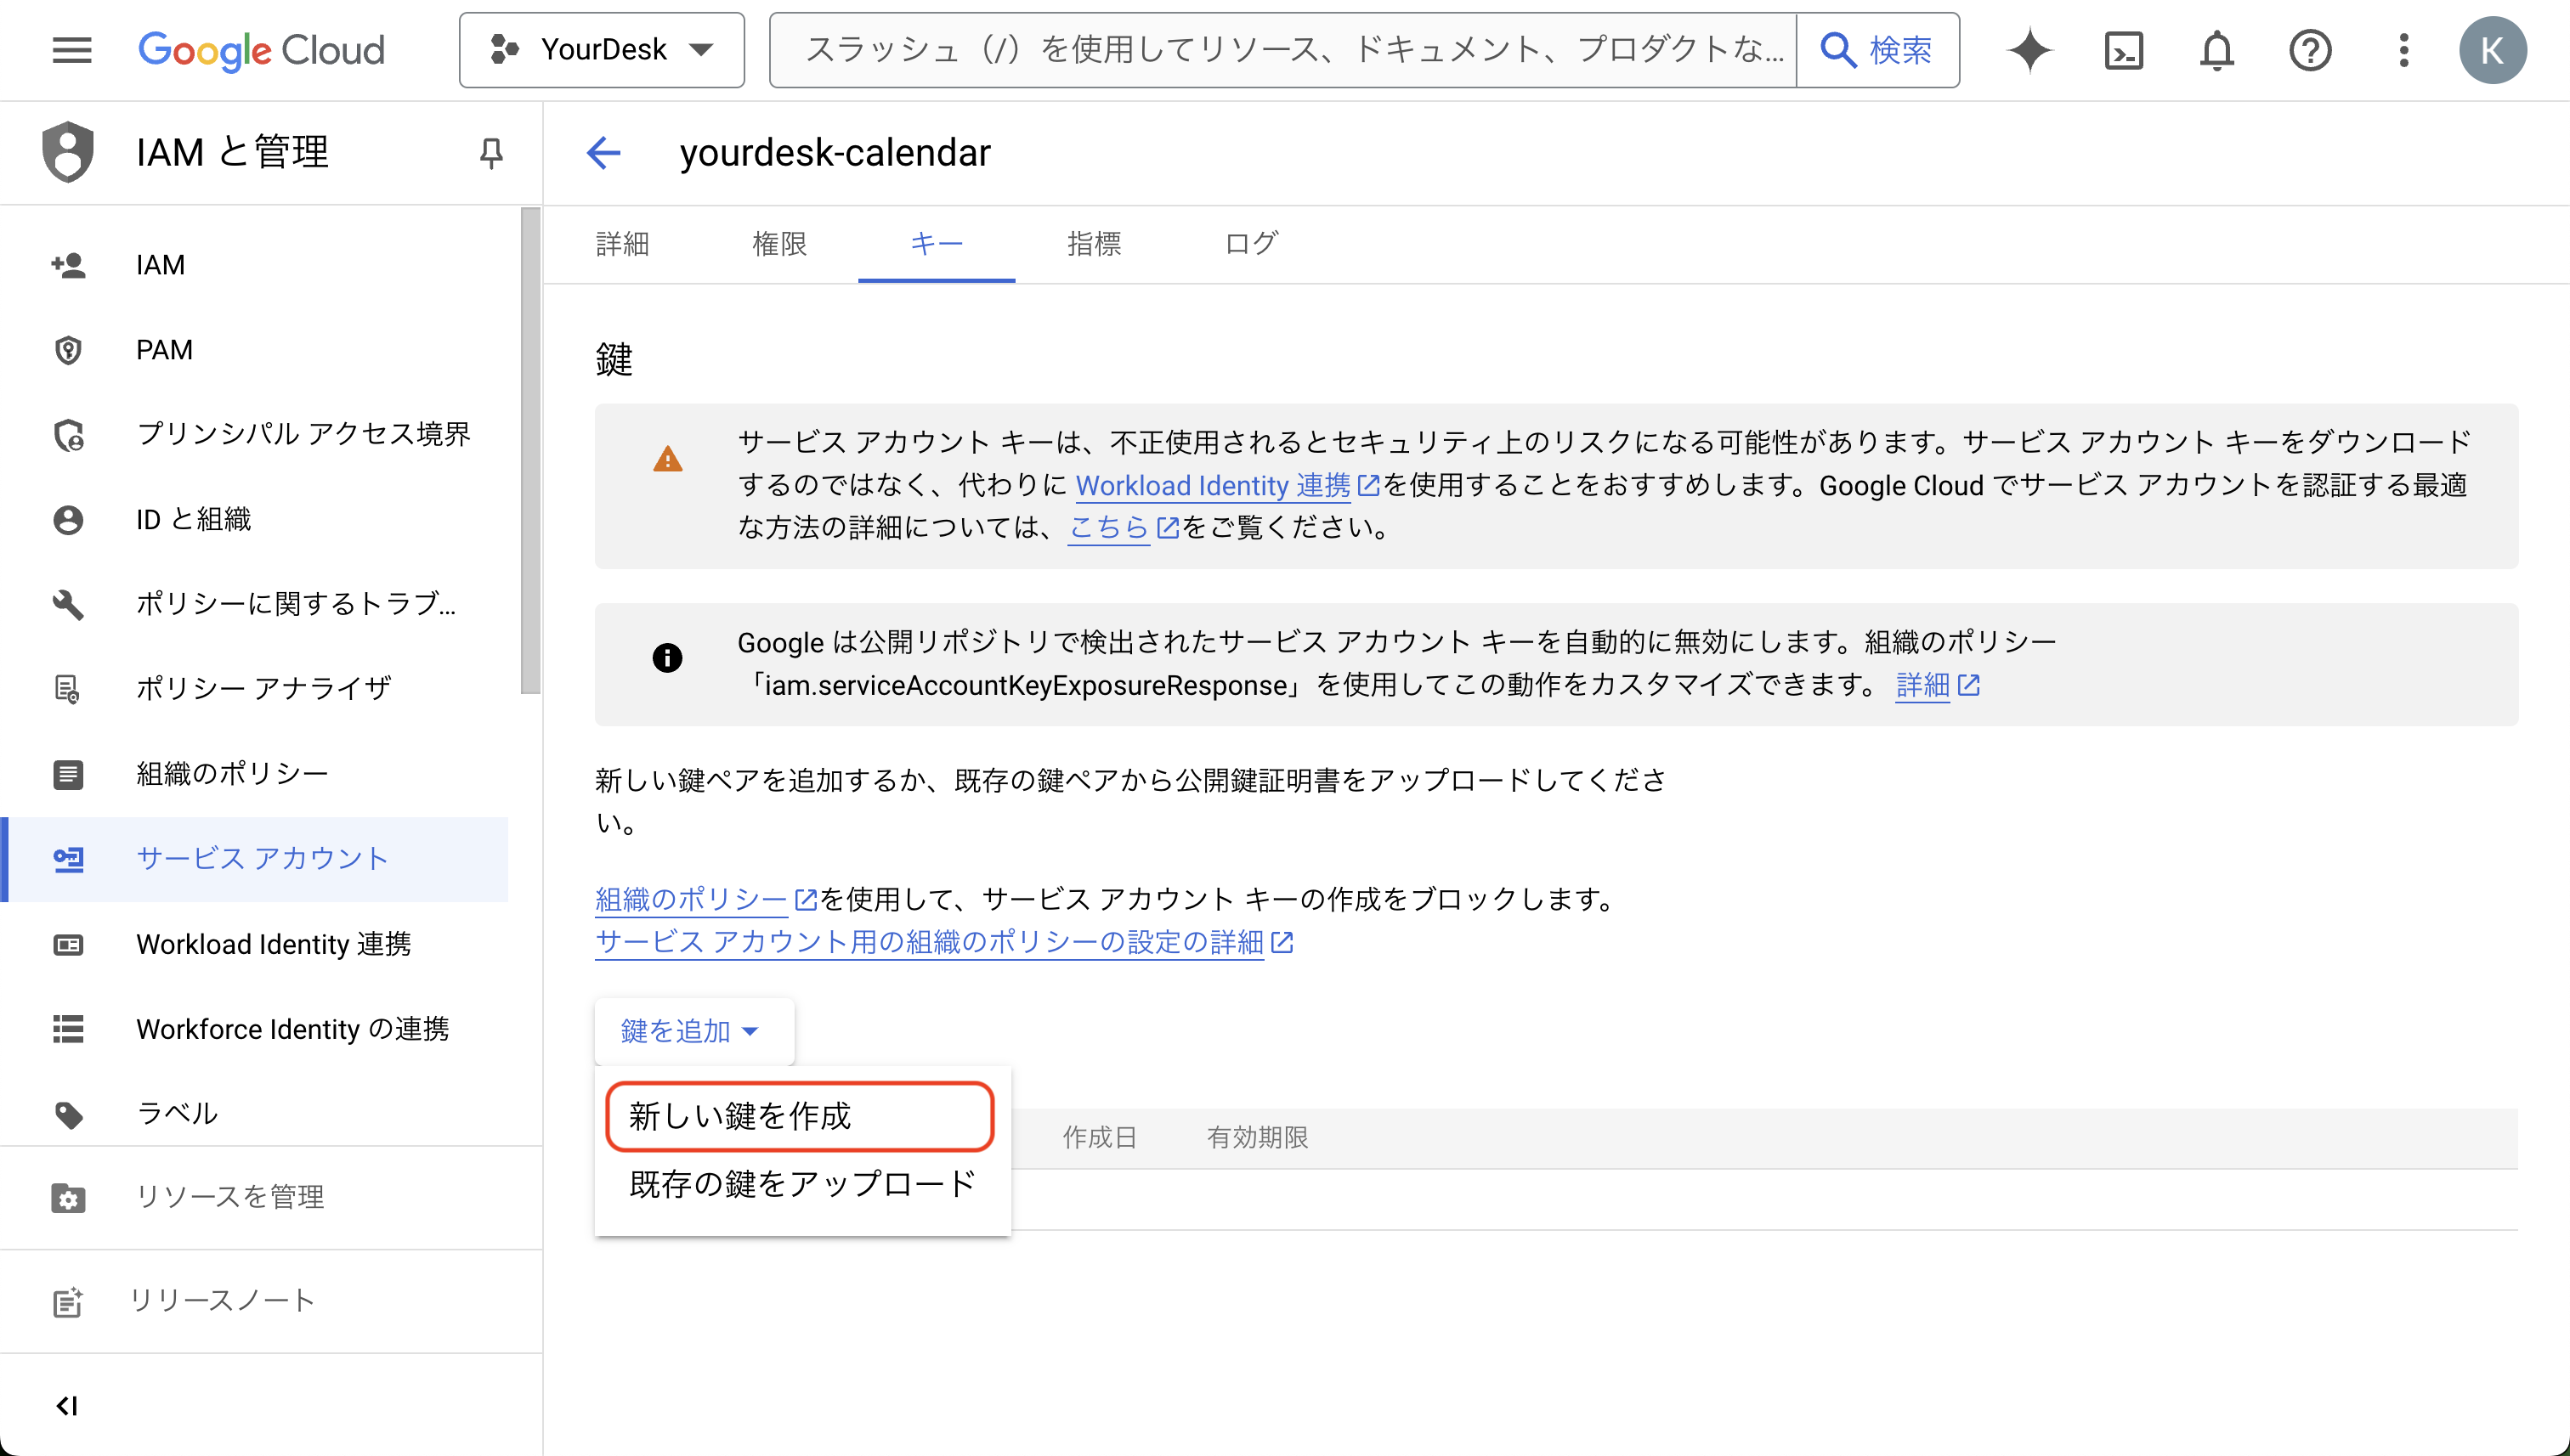Switch to the 指標 tab
The width and height of the screenshot is (2570, 1456).
[1094, 243]
